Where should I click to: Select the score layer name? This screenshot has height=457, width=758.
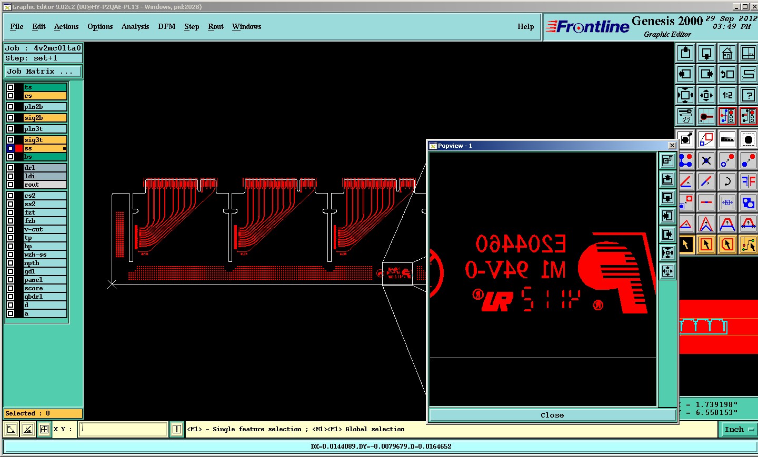(45, 288)
